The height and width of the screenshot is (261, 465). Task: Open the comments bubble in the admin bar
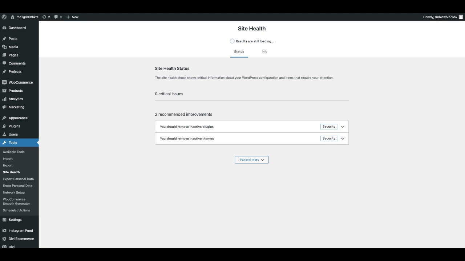click(56, 17)
